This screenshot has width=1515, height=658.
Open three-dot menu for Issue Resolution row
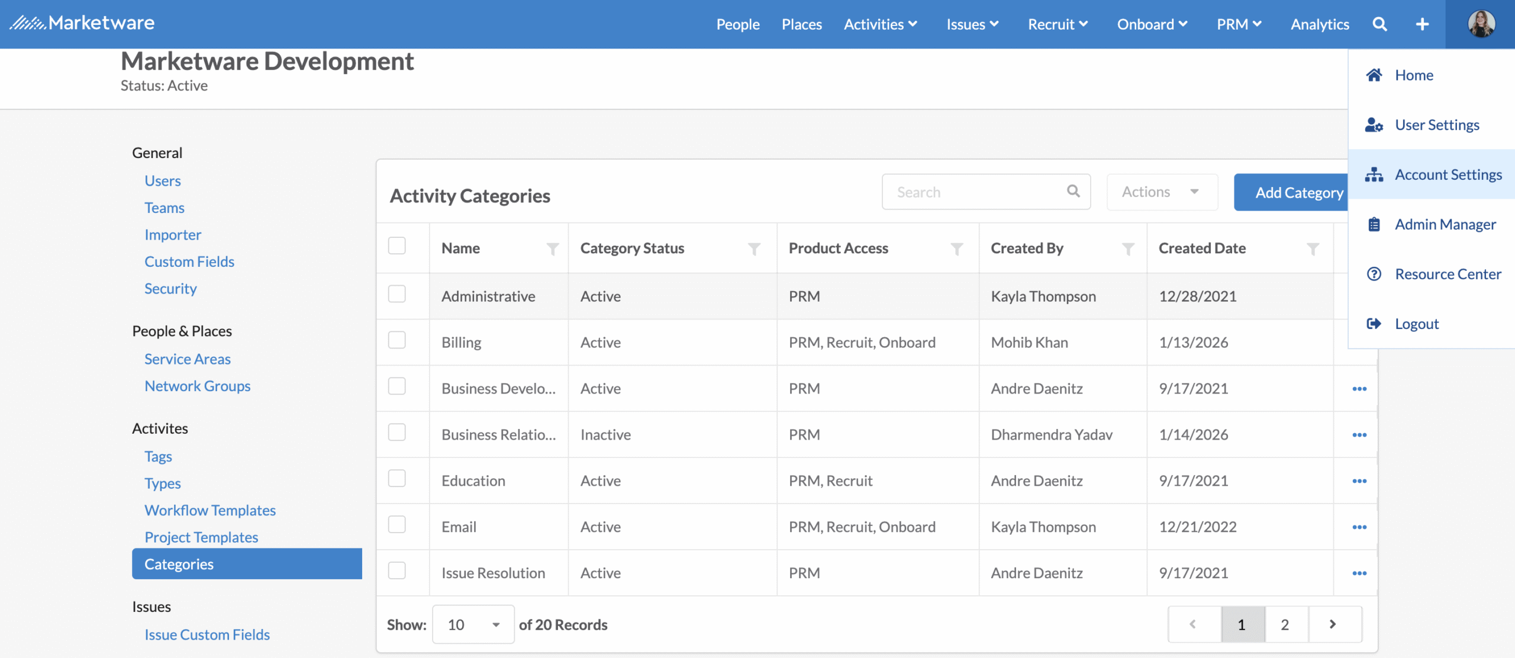(x=1359, y=573)
